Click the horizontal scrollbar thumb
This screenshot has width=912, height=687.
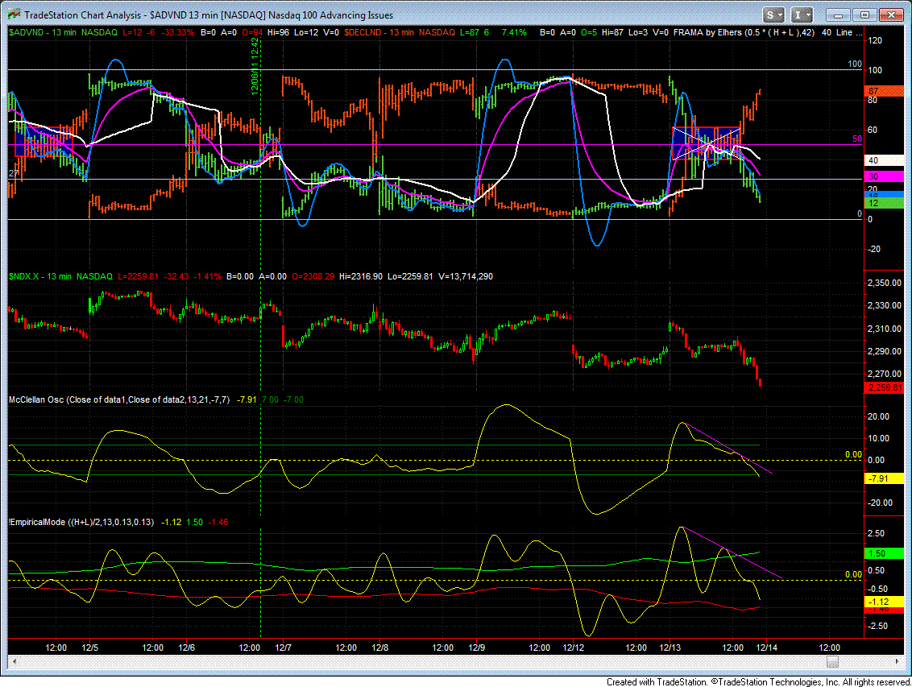pos(832,661)
